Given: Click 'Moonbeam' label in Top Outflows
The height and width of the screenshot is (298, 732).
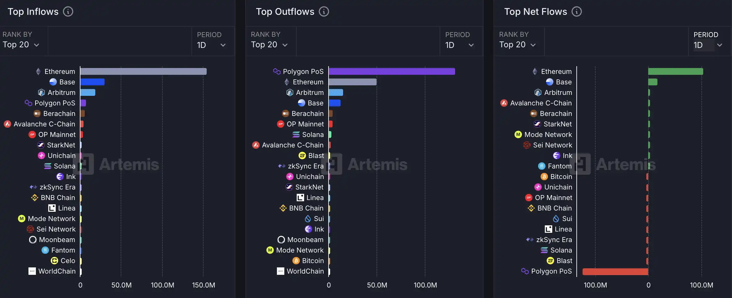Looking at the screenshot, I should [x=305, y=240].
